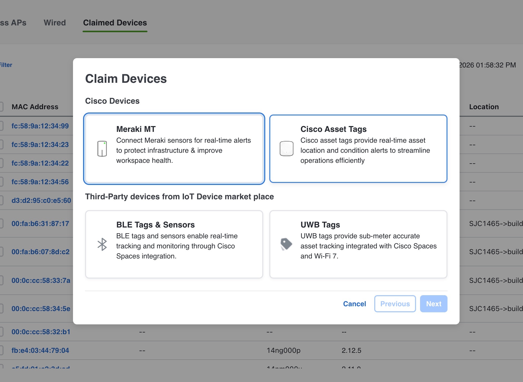Click the Bluetooth icon for BLE Tags
This screenshot has width=523, height=382.
pos(102,244)
